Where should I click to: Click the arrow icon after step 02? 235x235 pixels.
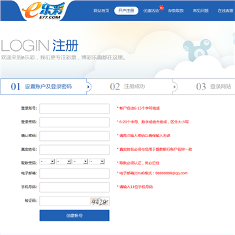[x=175, y=87]
